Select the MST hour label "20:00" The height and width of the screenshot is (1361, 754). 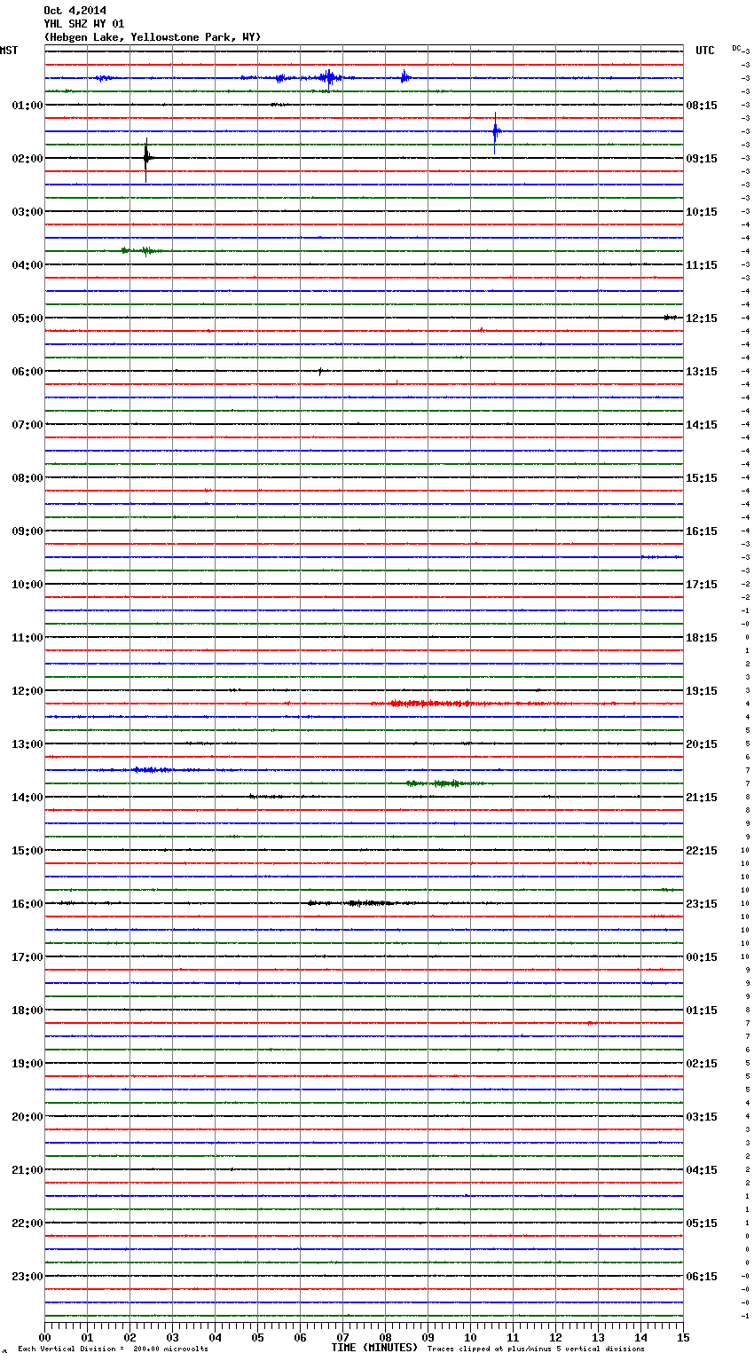click(x=27, y=1117)
